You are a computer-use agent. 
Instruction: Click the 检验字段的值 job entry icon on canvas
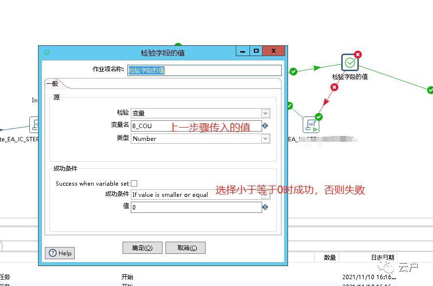(350, 62)
